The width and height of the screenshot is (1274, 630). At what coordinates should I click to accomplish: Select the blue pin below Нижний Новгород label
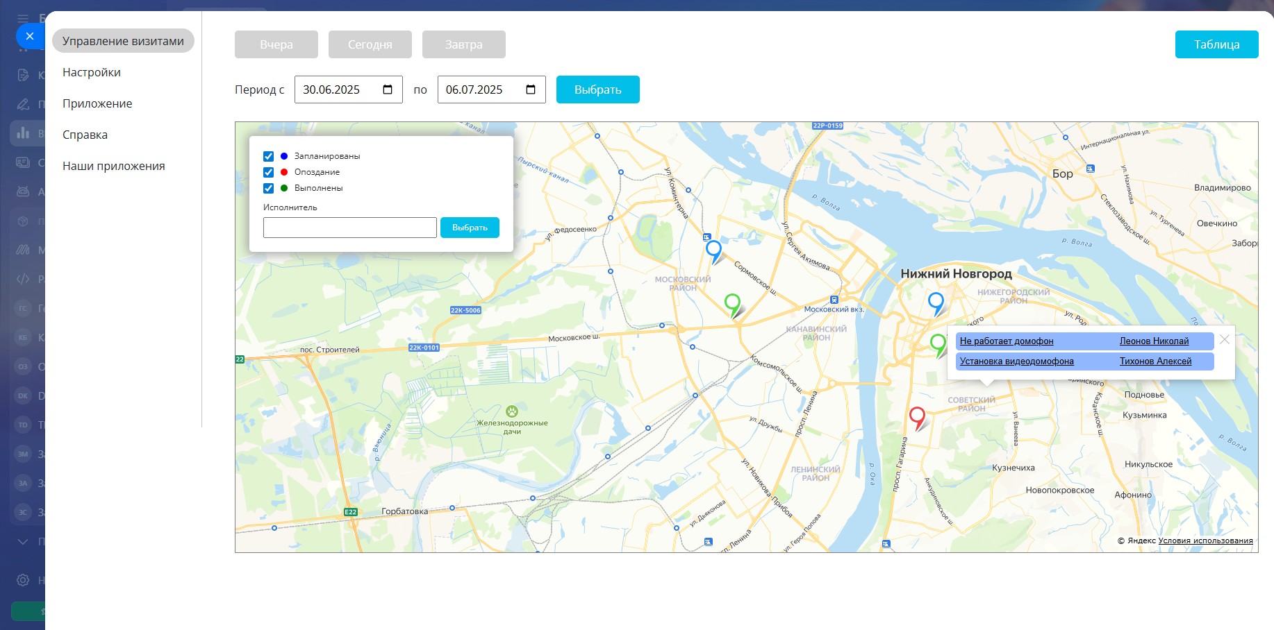(x=936, y=301)
